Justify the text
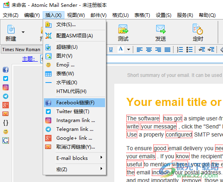223x182 pixels. [167, 50]
